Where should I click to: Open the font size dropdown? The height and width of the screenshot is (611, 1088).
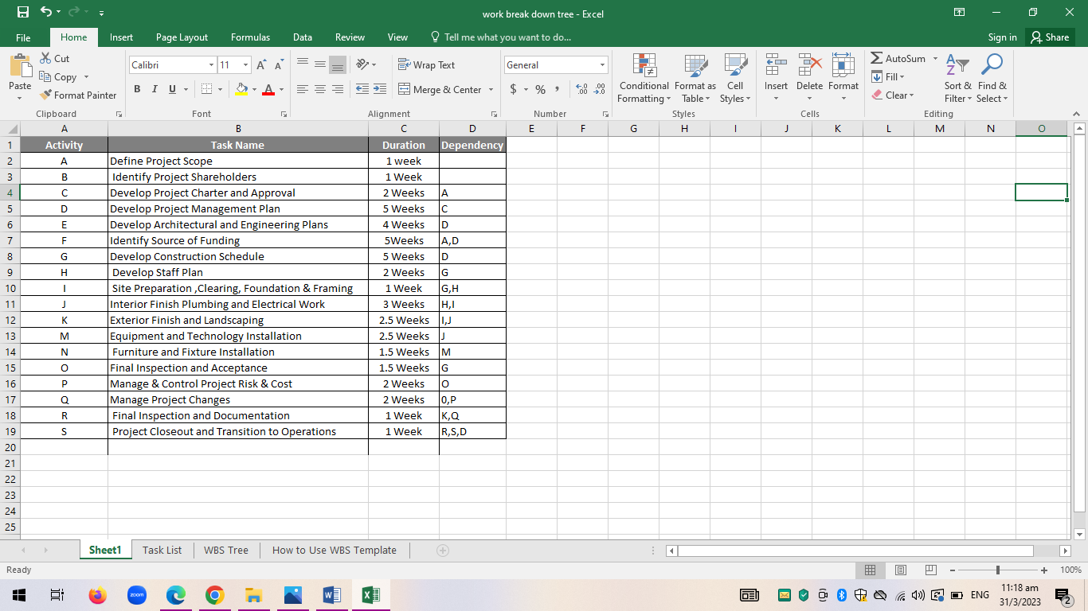pyautogui.click(x=246, y=65)
